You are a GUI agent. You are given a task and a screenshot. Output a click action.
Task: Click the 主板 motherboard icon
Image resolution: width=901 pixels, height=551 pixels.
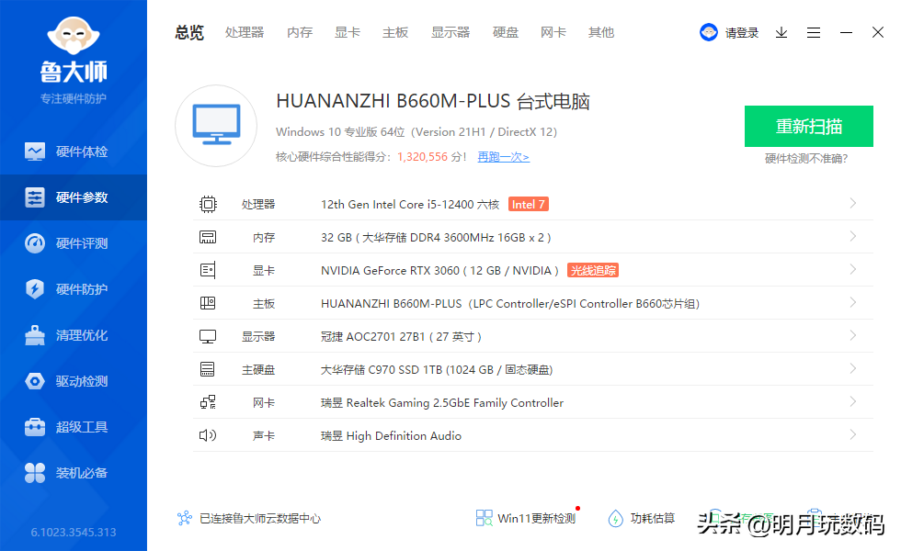(208, 303)
